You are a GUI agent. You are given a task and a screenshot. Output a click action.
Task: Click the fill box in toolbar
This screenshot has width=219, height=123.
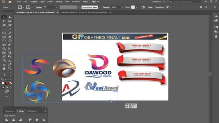pyautogui.click(x=4, y=74)
